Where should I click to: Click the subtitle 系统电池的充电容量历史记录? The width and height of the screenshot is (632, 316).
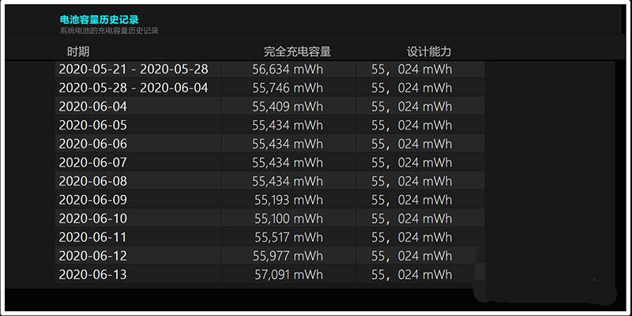coord(109,31)
